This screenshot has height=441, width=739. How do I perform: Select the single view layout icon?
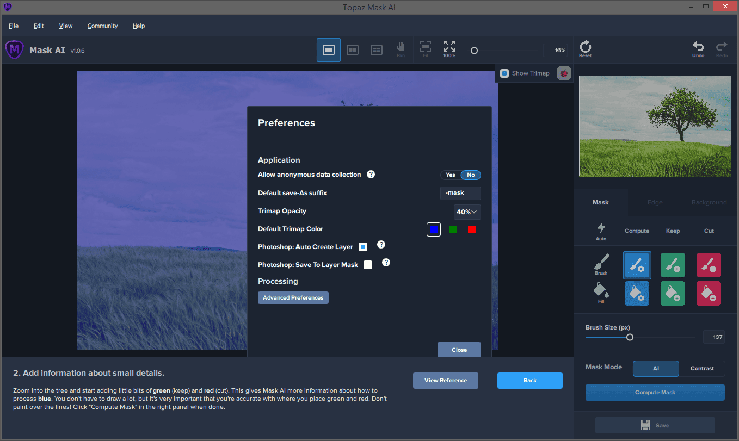tap(329, 50)
